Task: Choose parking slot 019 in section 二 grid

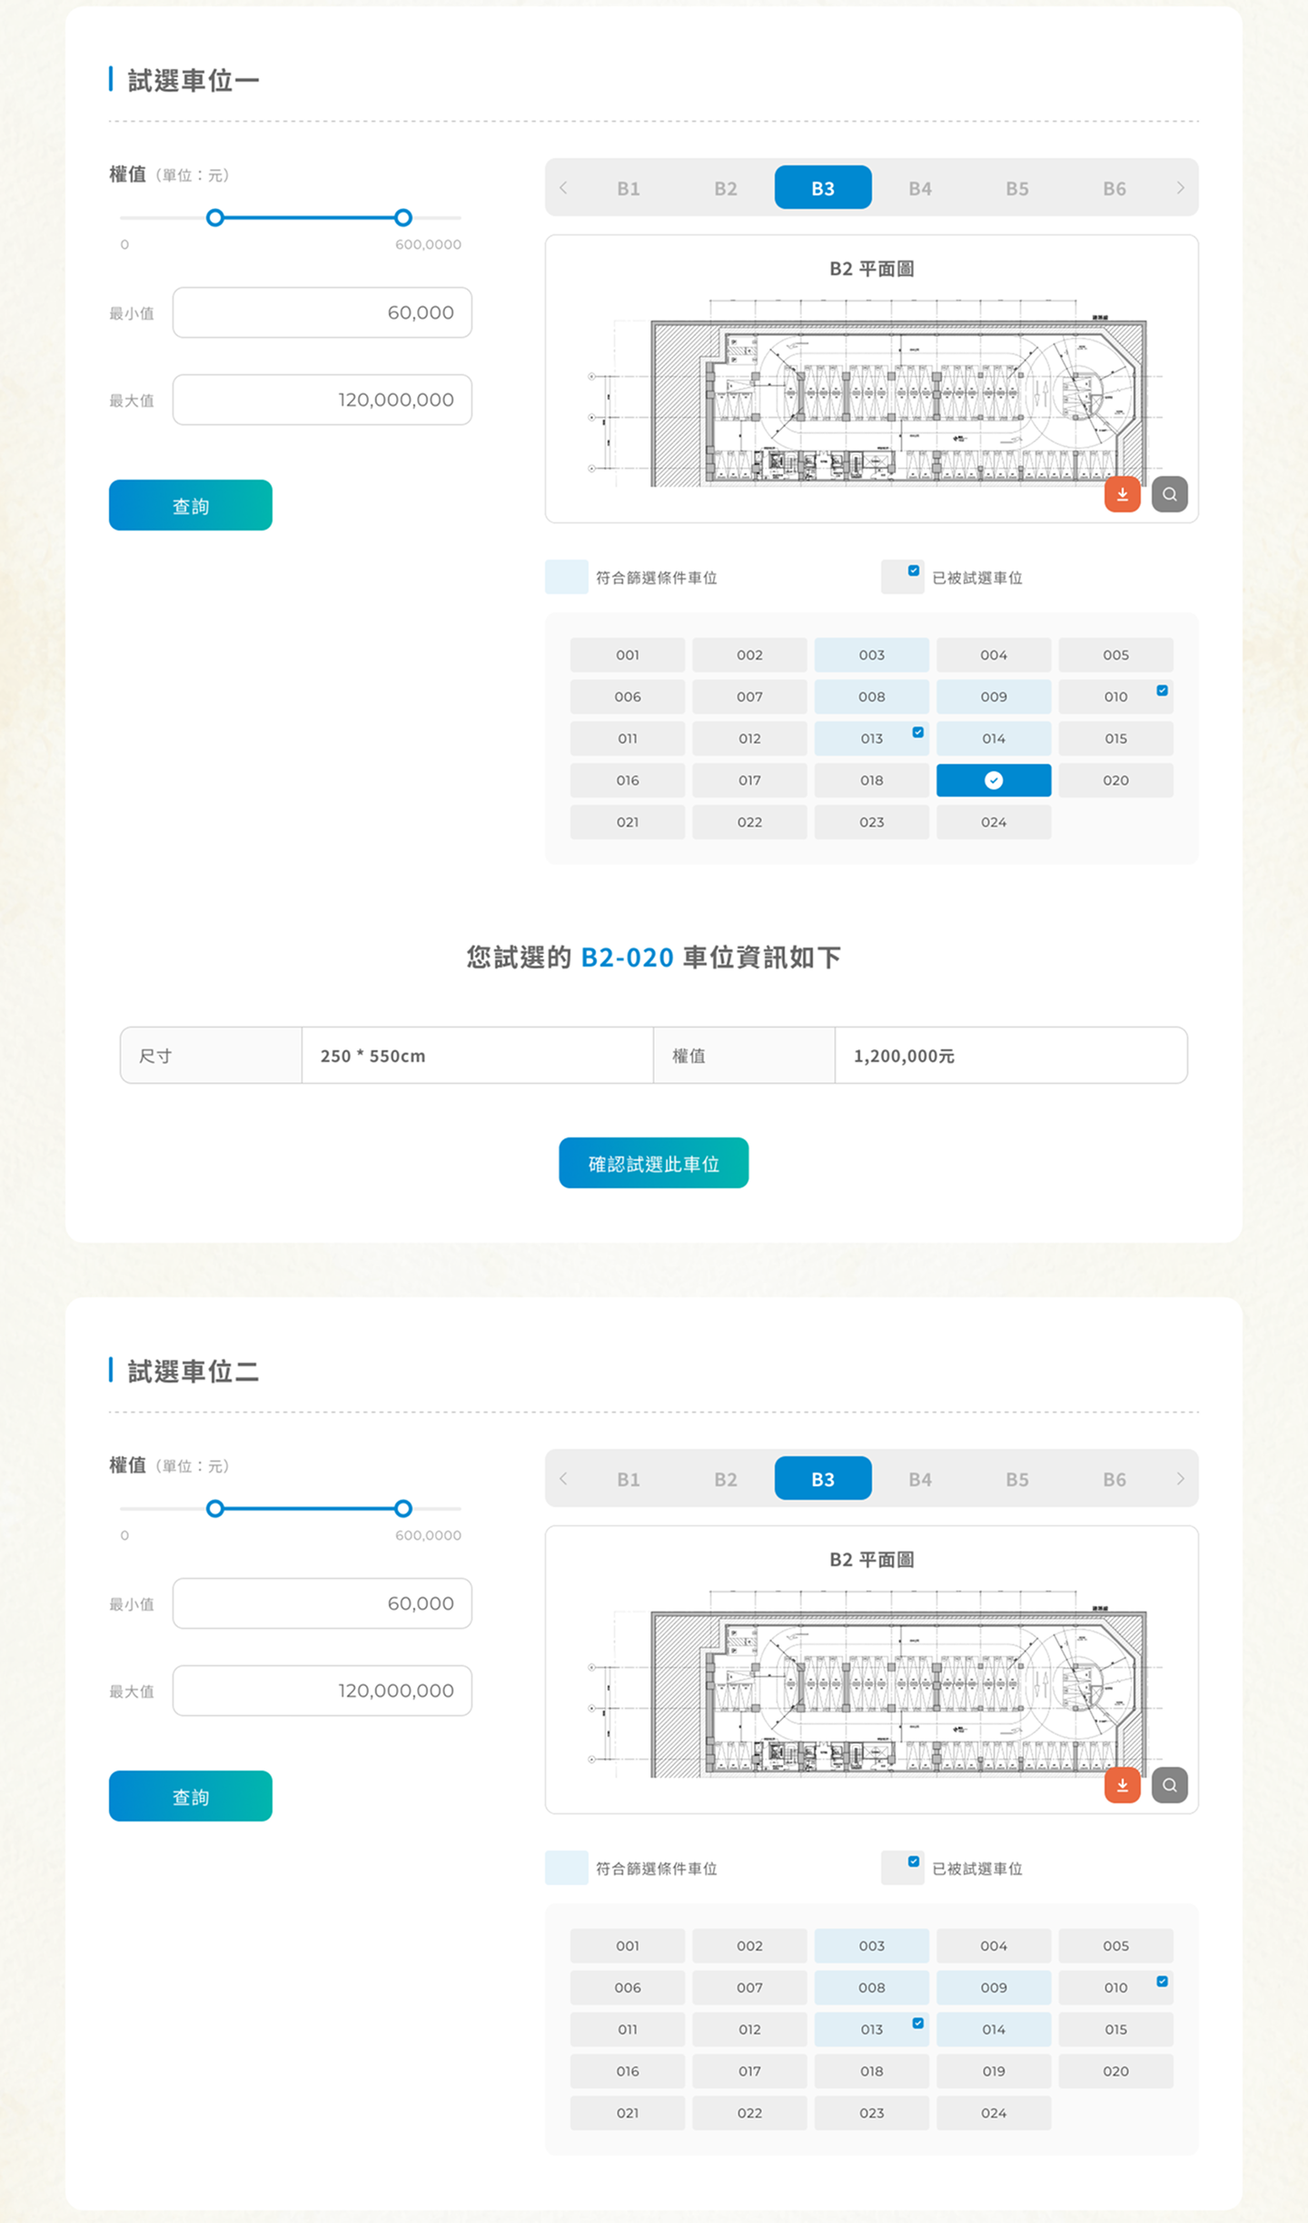Action: pos(994,2071)
